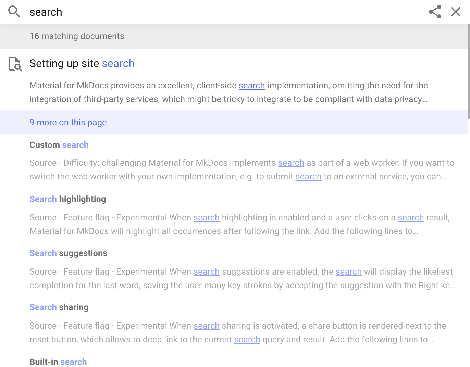This screenshot has height=367, width=470.
Task: Click the highlighted search term in the first result title
Action: [x=118, y=63]
